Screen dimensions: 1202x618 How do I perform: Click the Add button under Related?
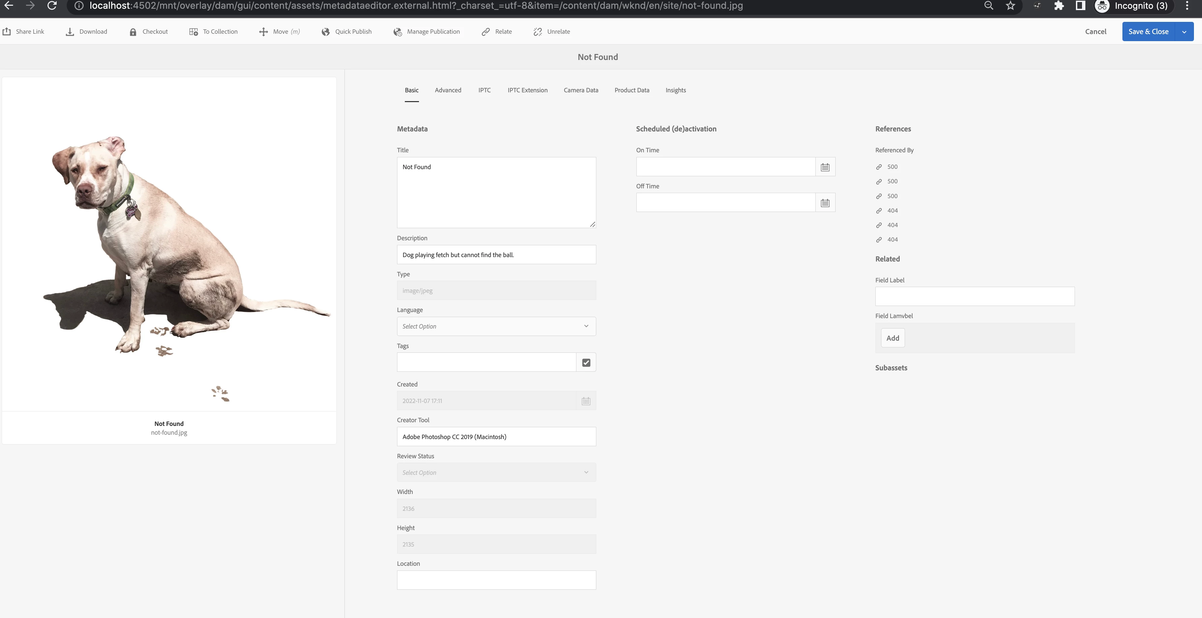point(892,338)
